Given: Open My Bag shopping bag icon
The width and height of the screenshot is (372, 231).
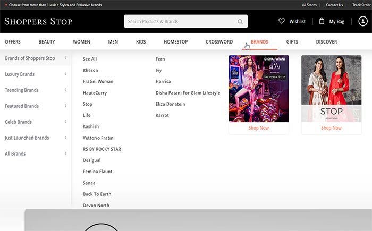Looking at the screenshot, I should tap(322, 21).
